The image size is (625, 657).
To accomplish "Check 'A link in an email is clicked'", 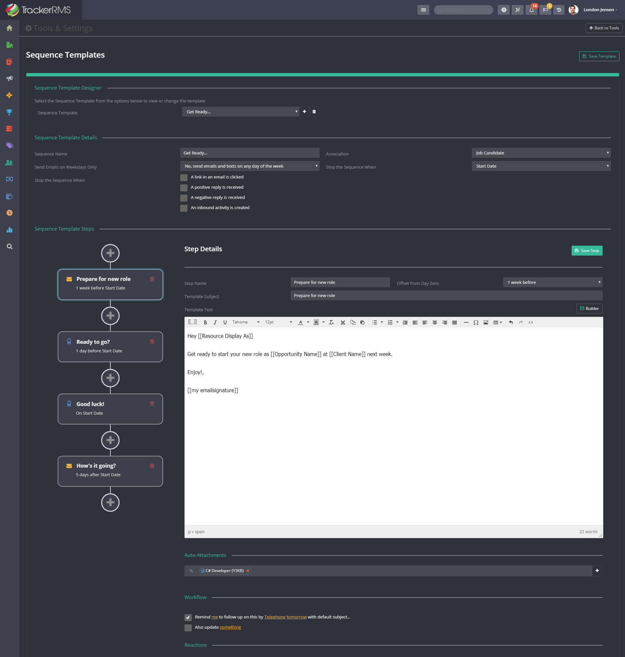I will 184,178.
